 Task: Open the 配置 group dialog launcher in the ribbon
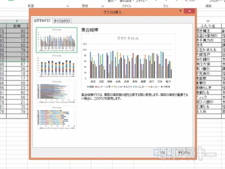67,6
